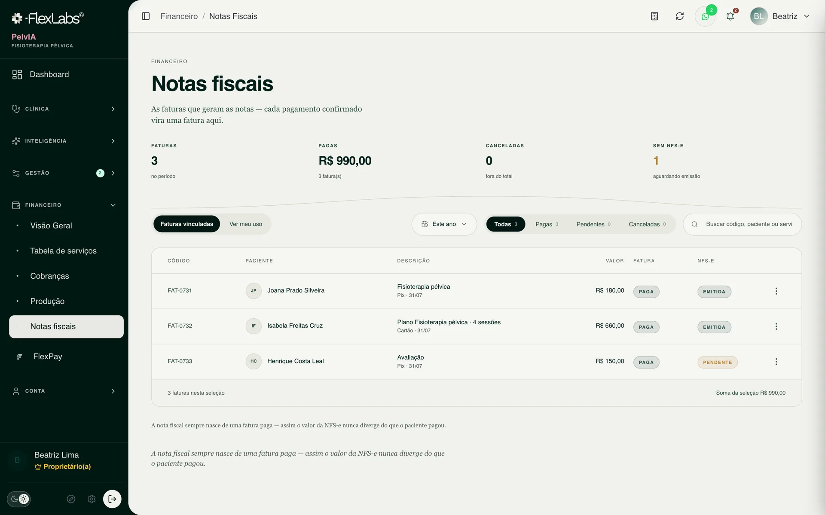Collapse the sidebar panel icon
Screen dimensions: 825x515
click(x=146, y=16)
